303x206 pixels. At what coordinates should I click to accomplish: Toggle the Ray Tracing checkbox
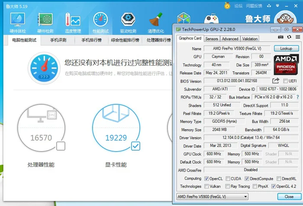tap(228, 186)
